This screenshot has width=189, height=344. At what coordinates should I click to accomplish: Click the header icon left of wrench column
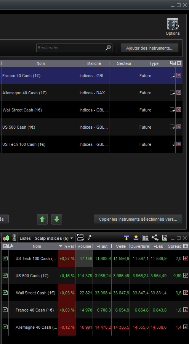[x=5, y=246]
